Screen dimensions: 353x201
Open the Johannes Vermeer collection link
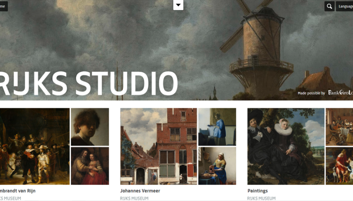(x=140, y=191)
